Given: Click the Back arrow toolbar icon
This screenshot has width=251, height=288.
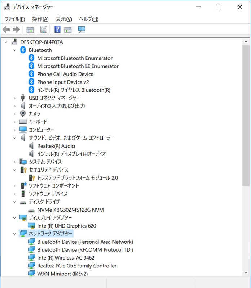Looking at the screenshot, I should click(6, 30).
